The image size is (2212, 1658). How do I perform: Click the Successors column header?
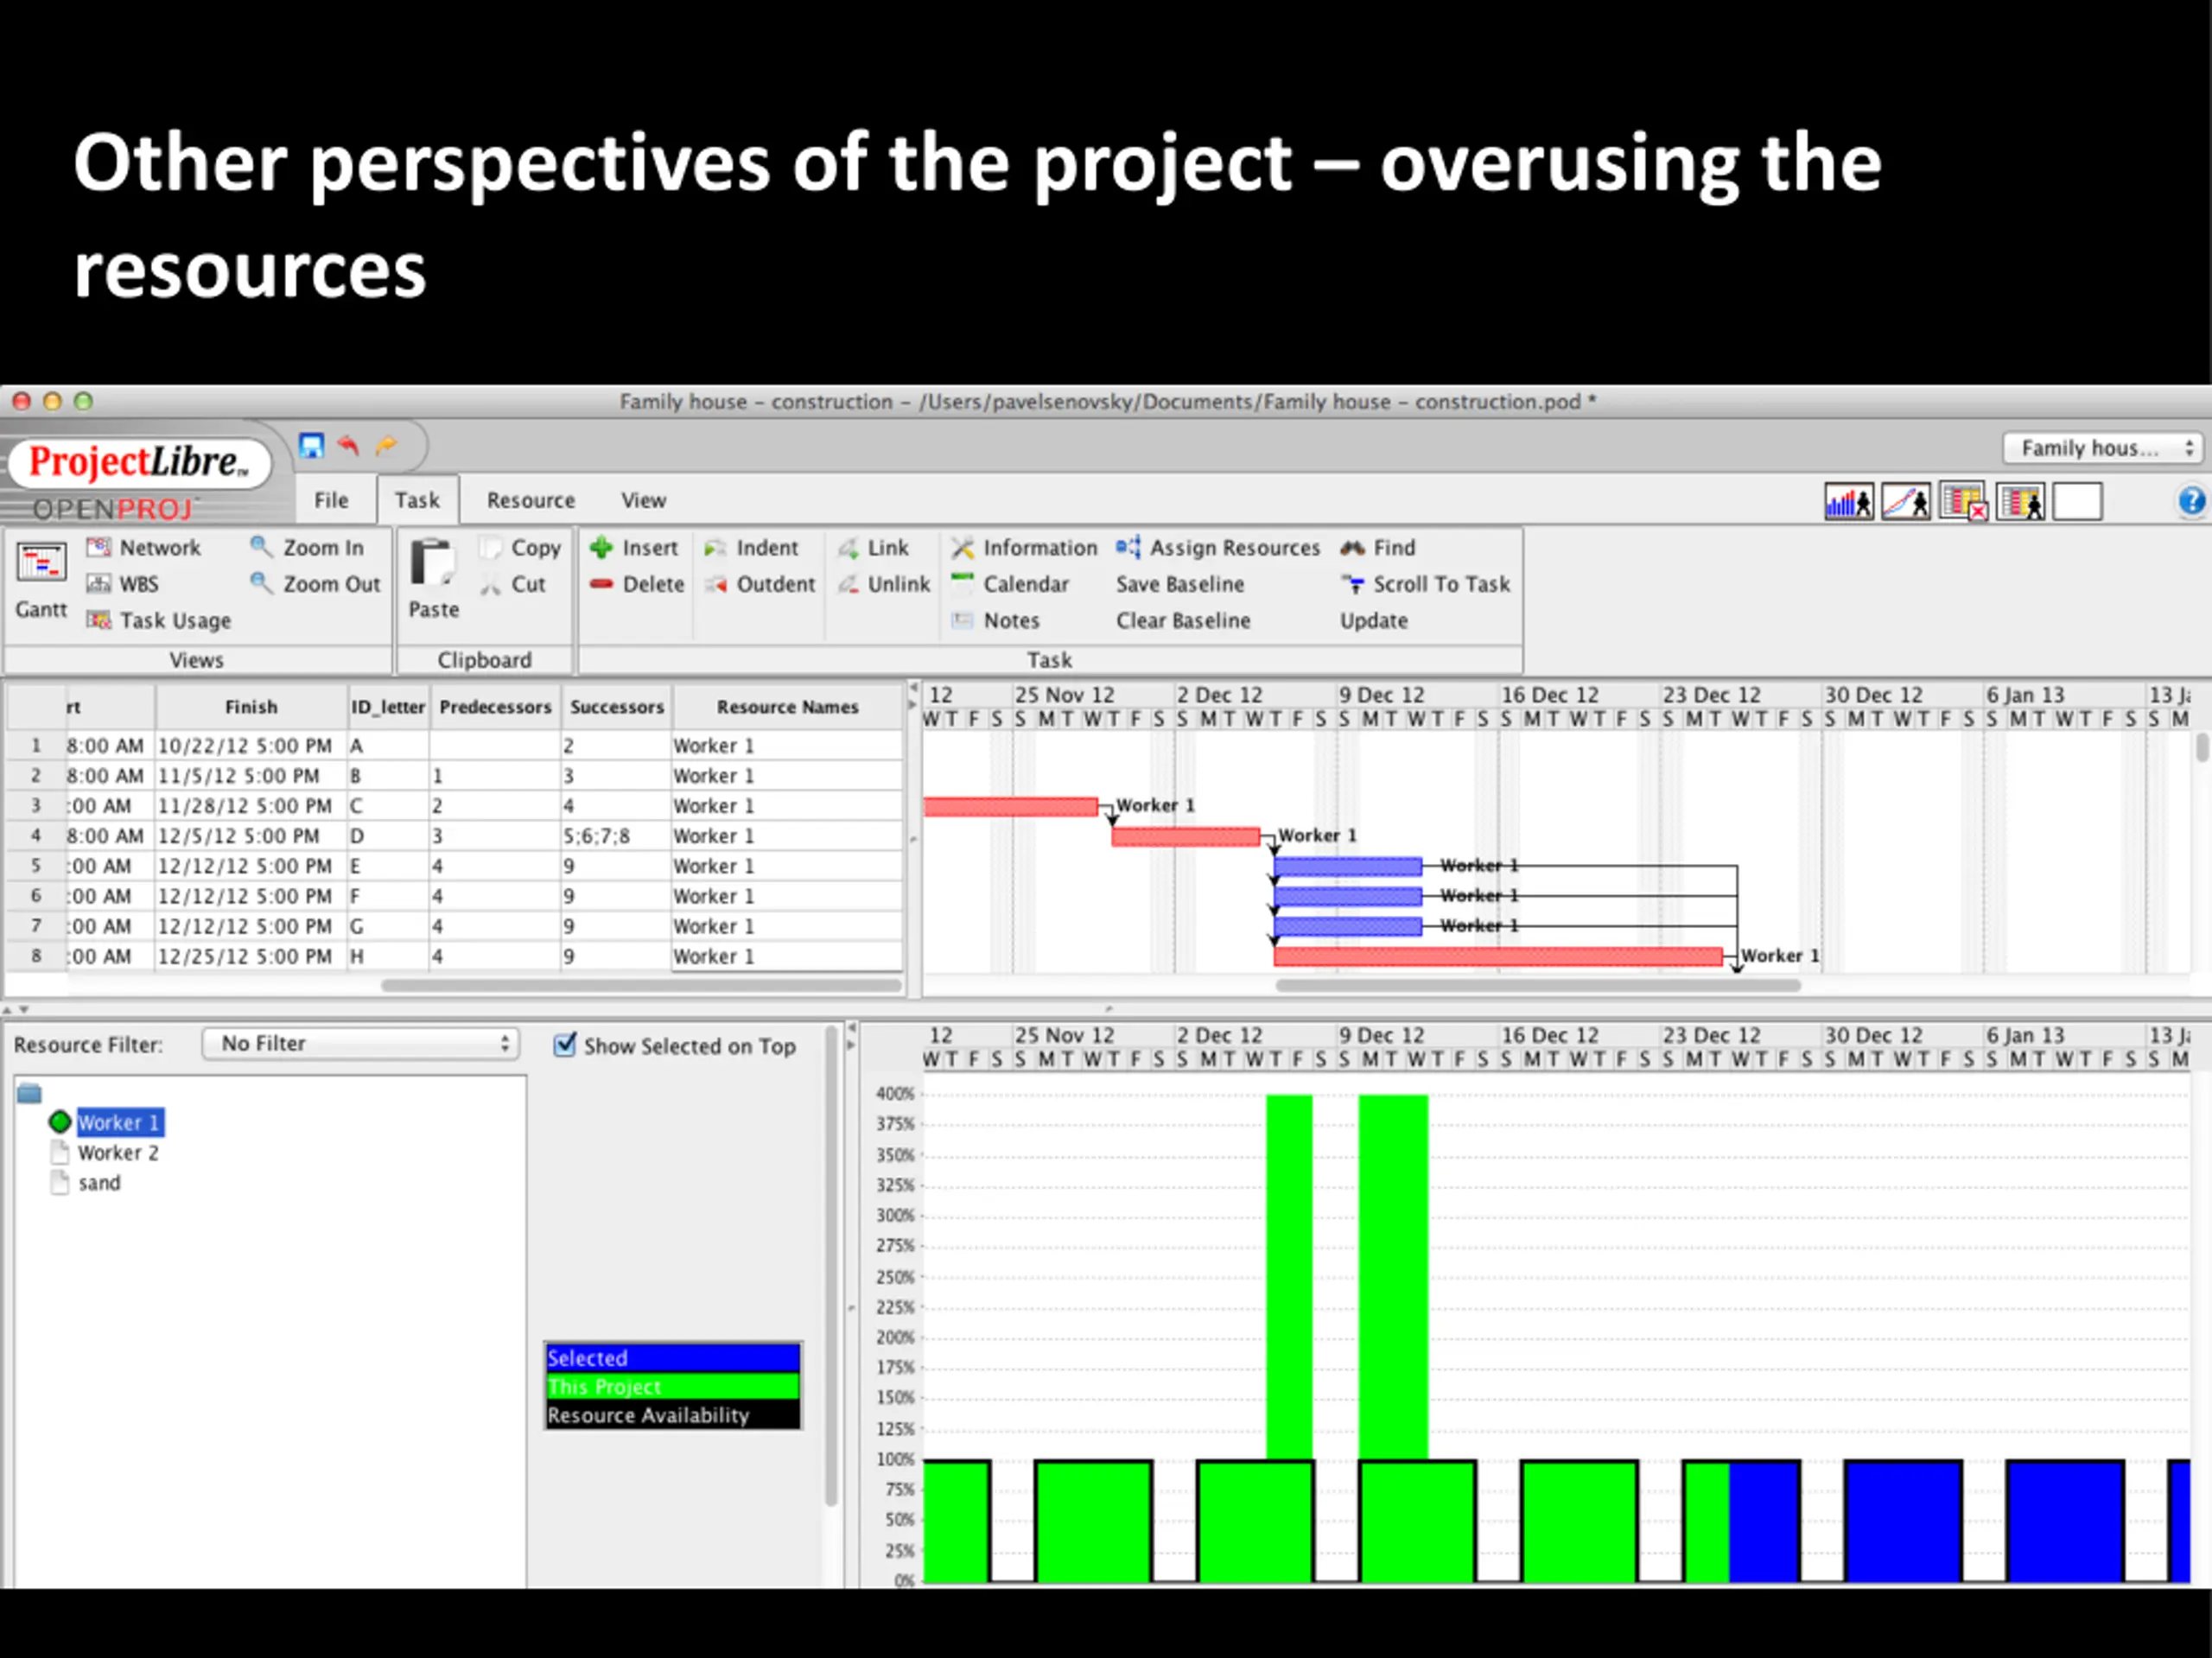pyautogui.click(x=617, y=707)
